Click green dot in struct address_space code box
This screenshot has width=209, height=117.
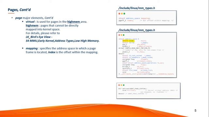[x=123, y=35]
